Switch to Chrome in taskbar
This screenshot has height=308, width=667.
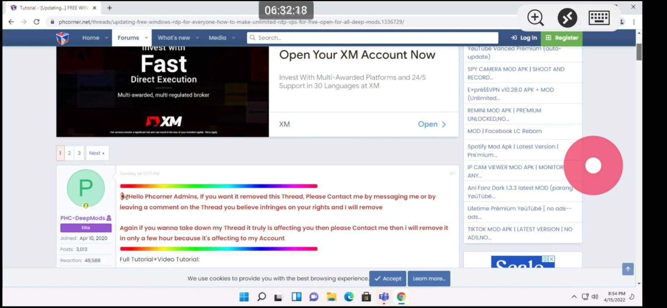tap(401, 297)
